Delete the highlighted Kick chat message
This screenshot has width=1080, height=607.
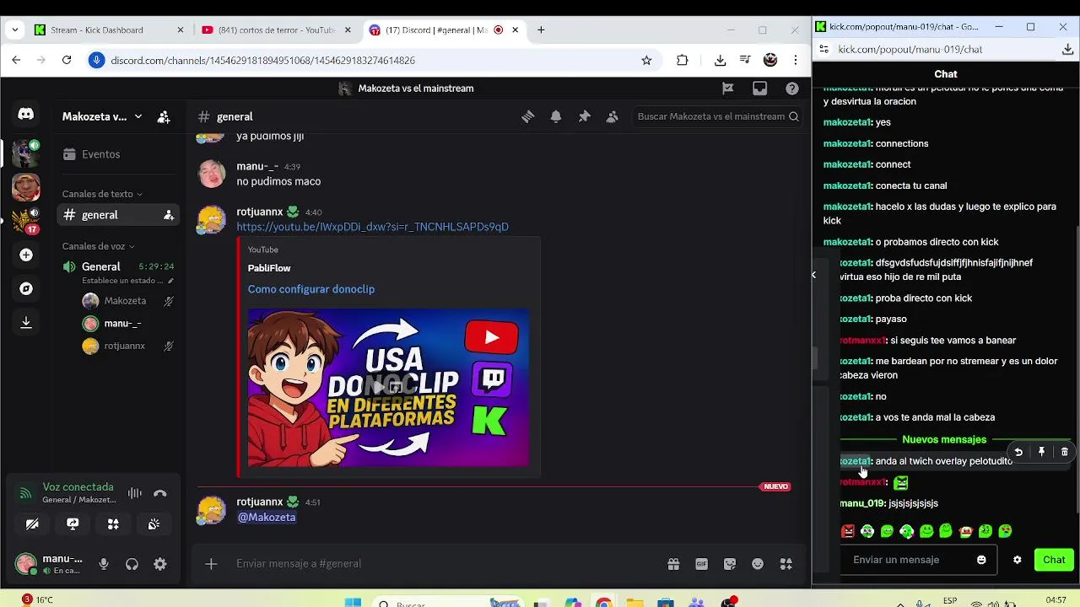(x=1064, y=452)
